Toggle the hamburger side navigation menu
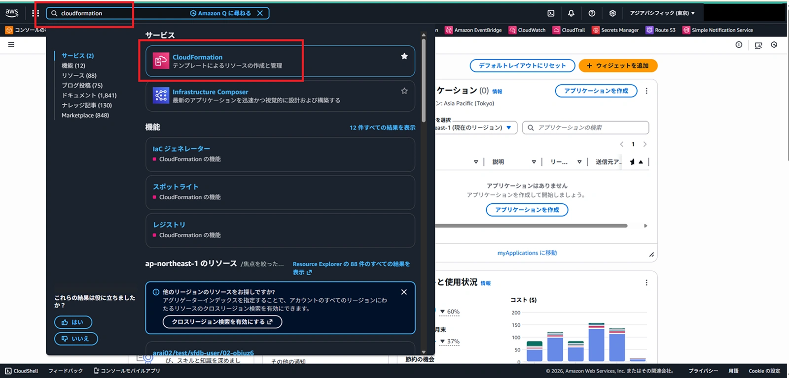 [x=11, y=45]
